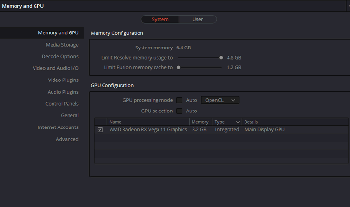Select Memory and GPU sidebar item
Screen dimensions: 350x207
coord(58,33)
